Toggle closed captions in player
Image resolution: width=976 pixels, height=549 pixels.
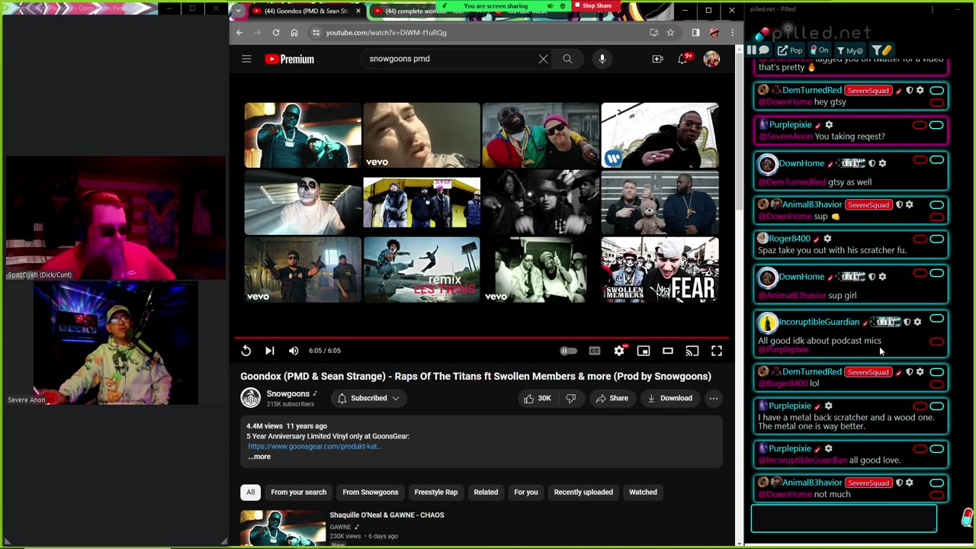point(595,351)
